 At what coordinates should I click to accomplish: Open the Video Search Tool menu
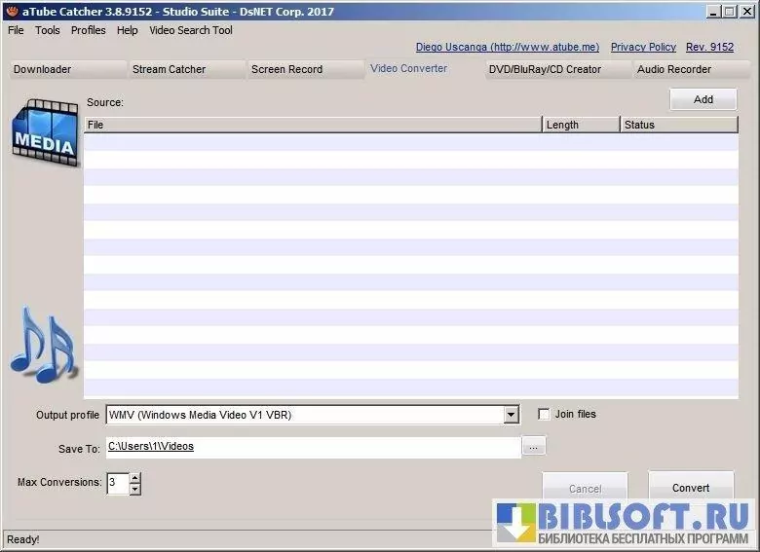tap(191, 30)
